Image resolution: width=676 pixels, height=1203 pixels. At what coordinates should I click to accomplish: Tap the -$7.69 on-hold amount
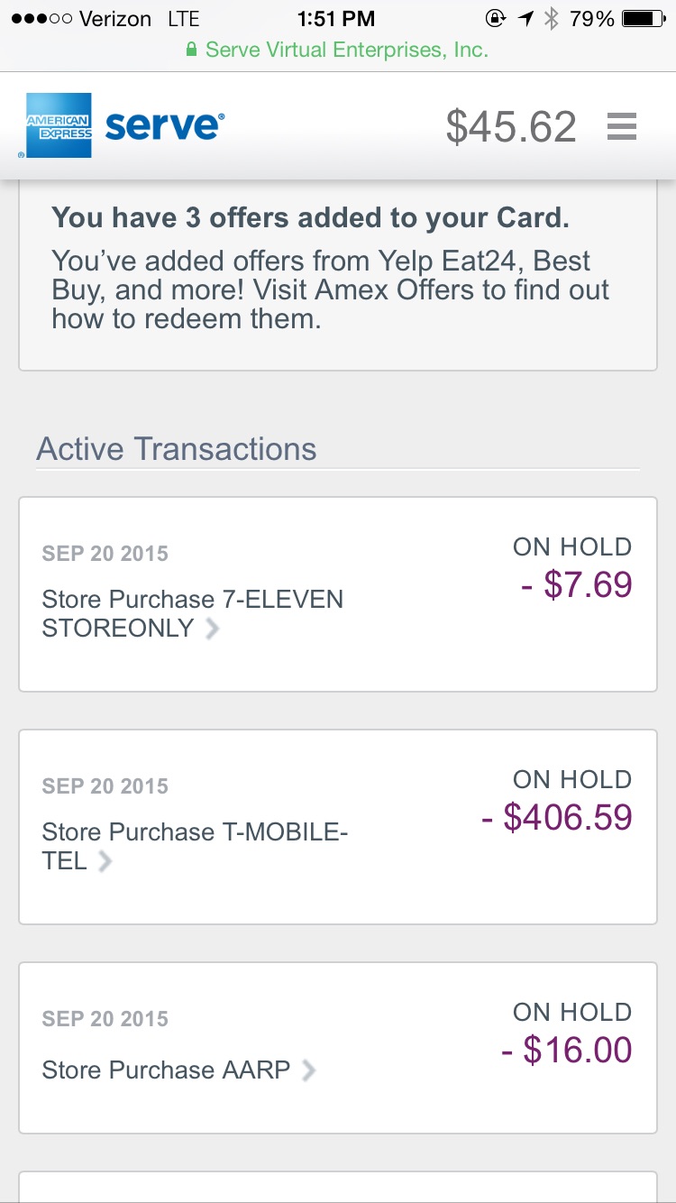coord(577,584)
